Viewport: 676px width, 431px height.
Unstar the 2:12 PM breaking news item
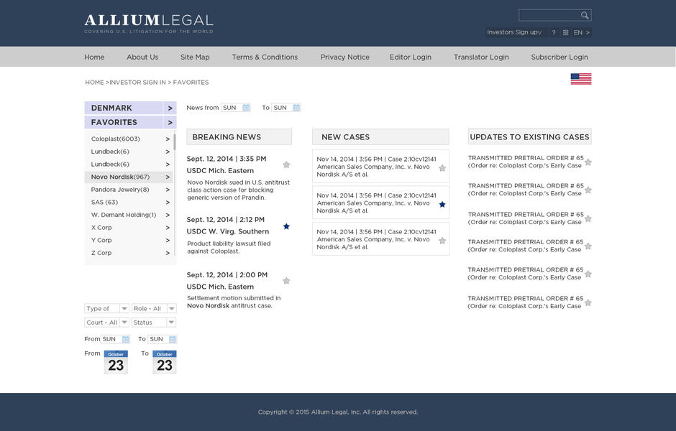(286, 226)
